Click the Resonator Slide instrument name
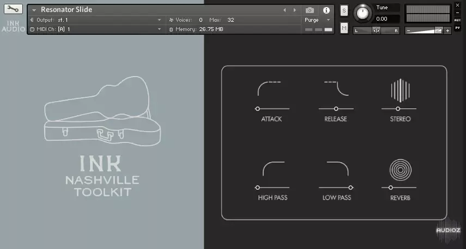 click(x=66, y=9)
